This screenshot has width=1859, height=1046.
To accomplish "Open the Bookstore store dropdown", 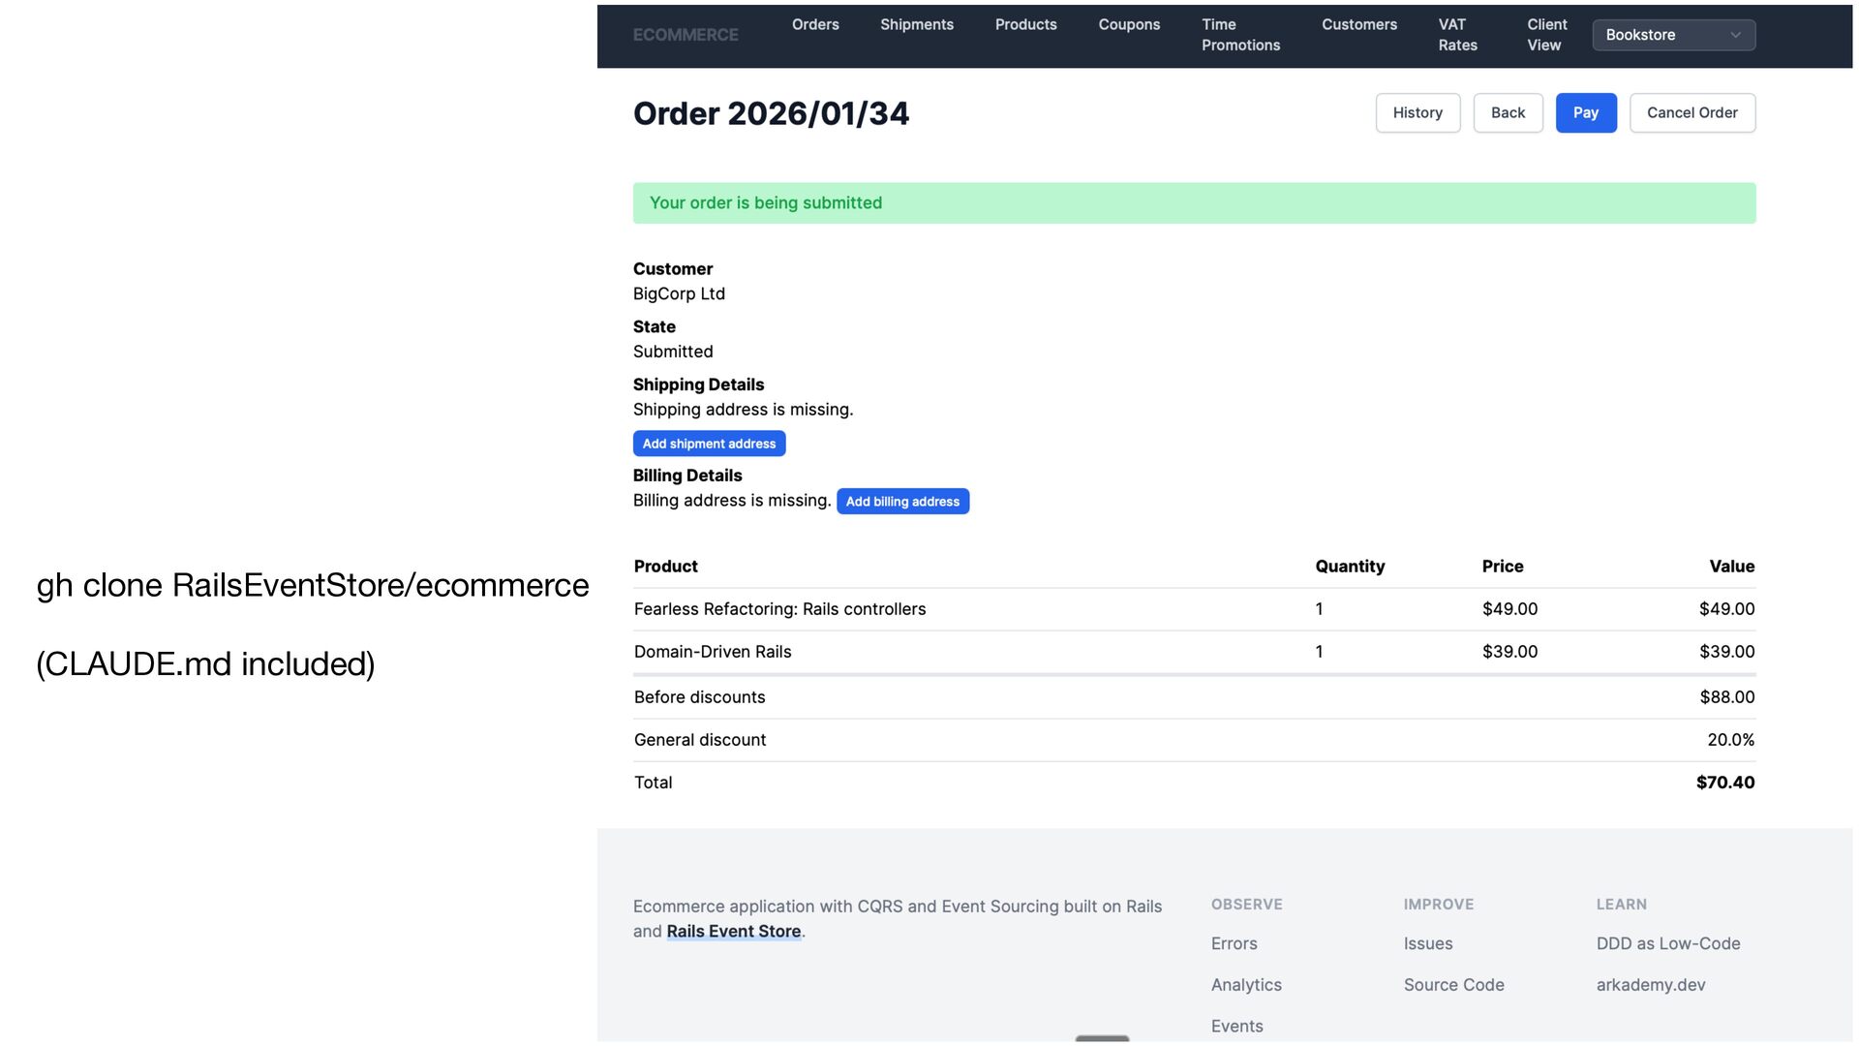I will click(1673, 35).
